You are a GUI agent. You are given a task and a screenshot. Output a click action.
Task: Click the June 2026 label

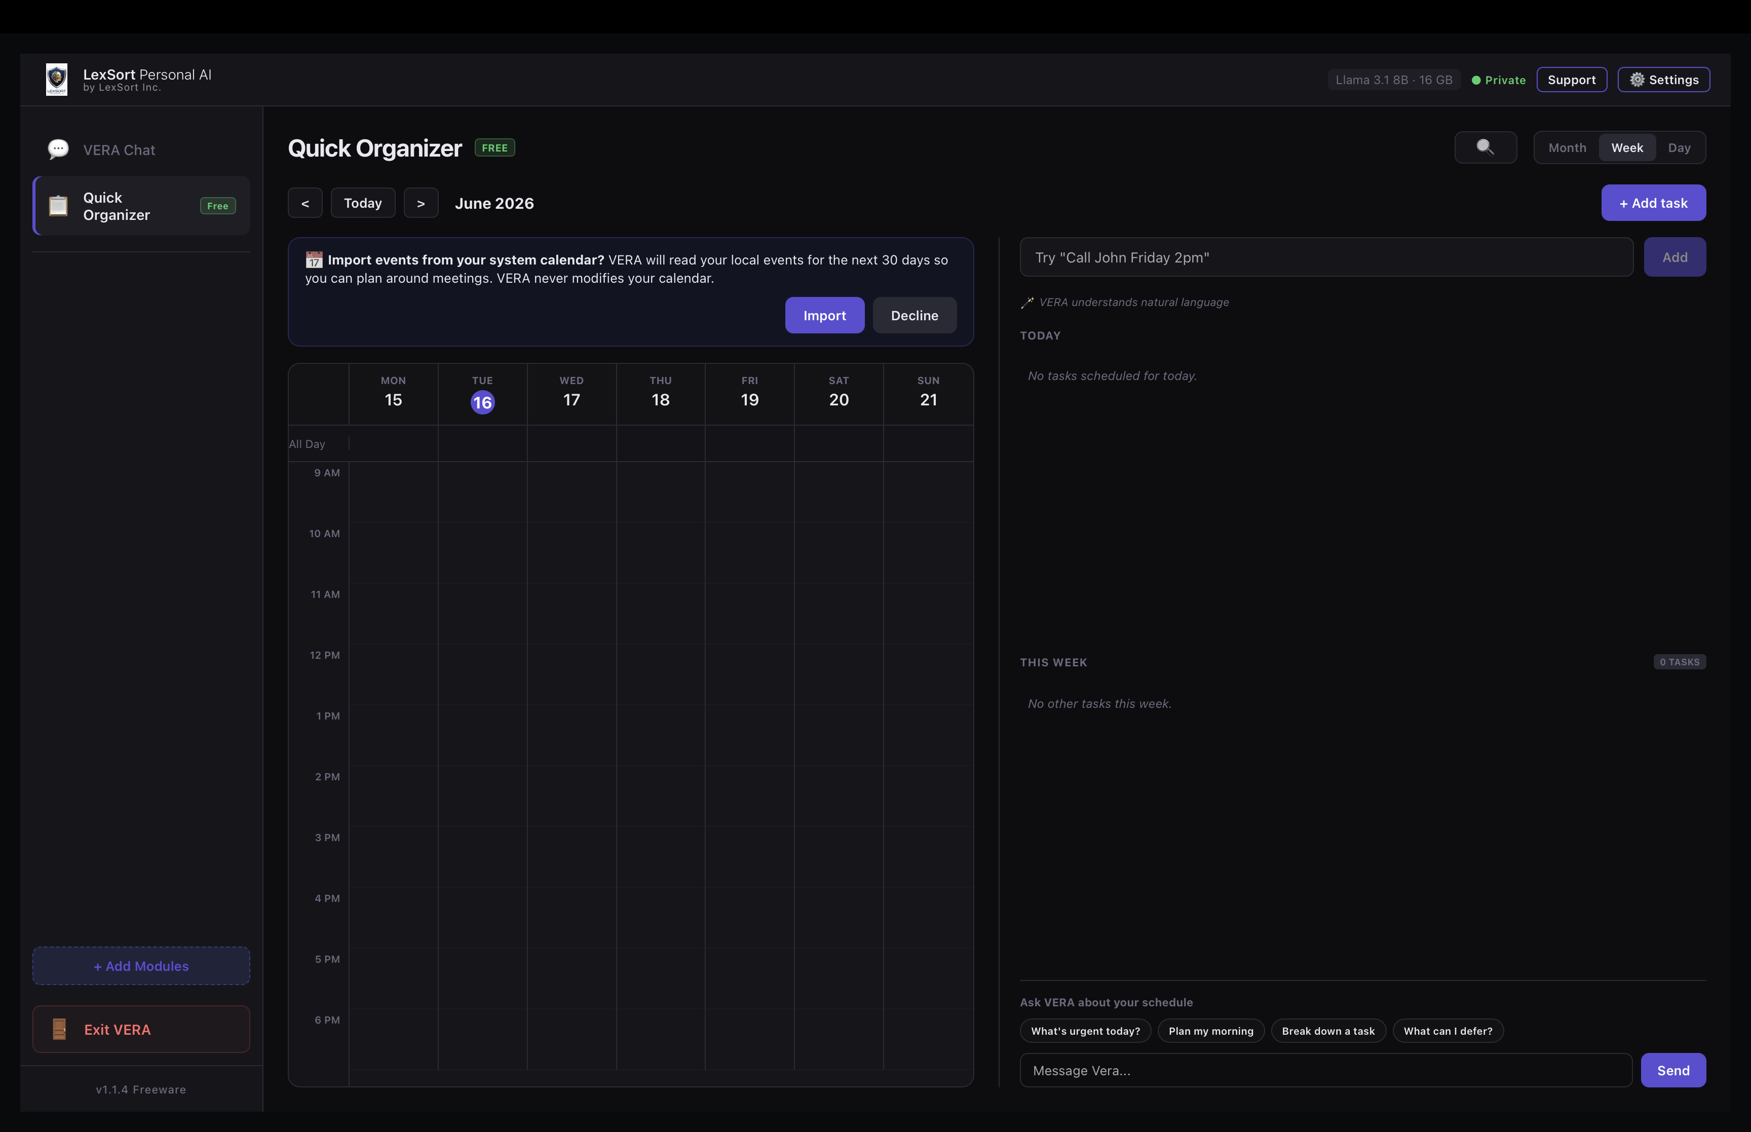[494, 204]
